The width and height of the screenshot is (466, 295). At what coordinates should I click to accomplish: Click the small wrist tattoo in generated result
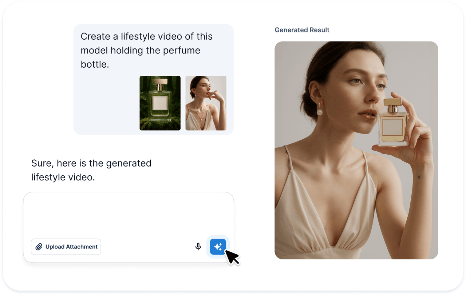click(419, 177)
